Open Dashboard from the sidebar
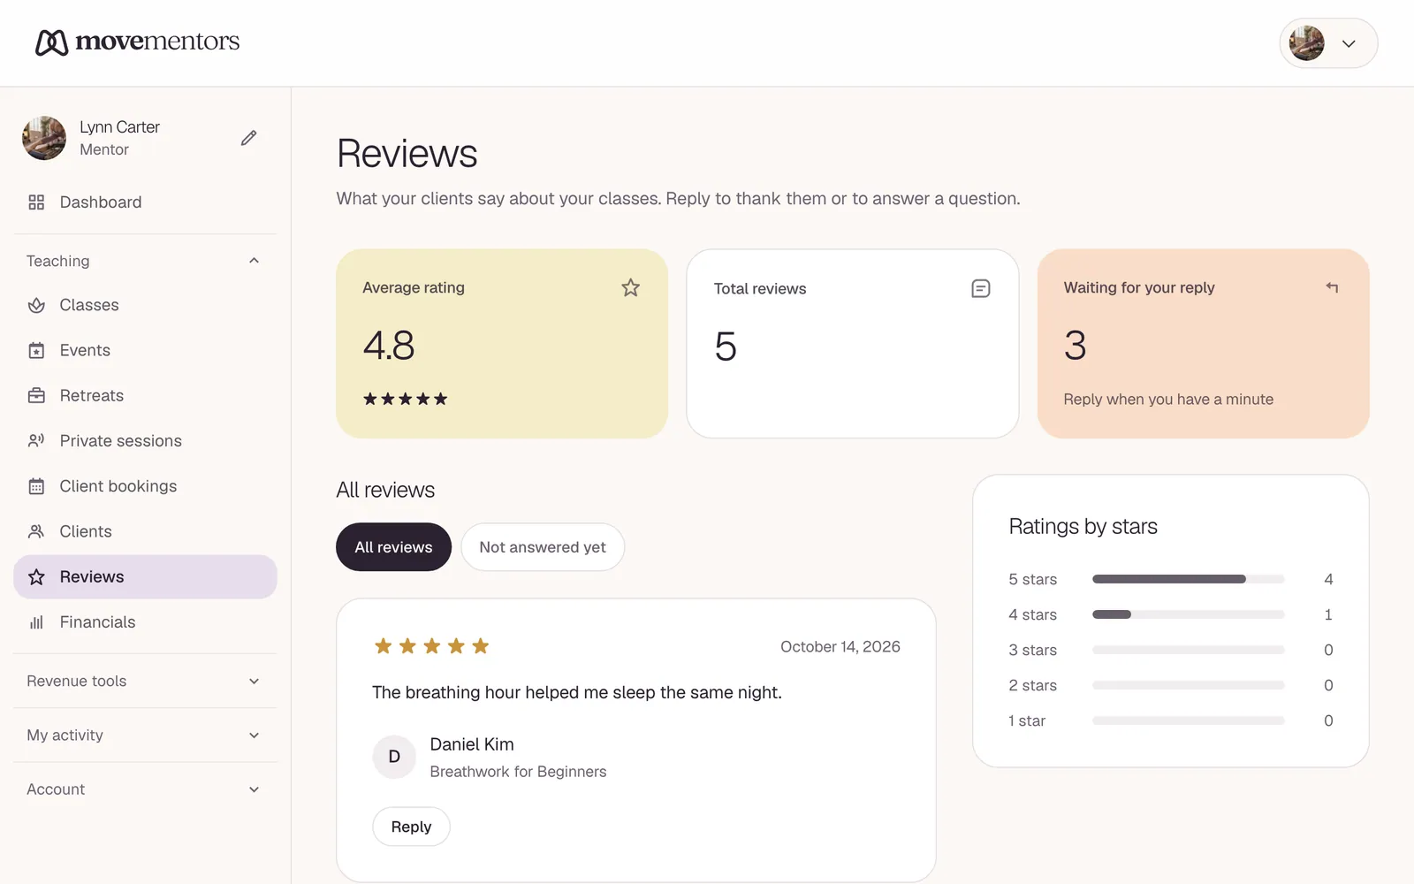Image resolution: width=1414 pixels, height=884 pixels. click(x=145, y=202)
